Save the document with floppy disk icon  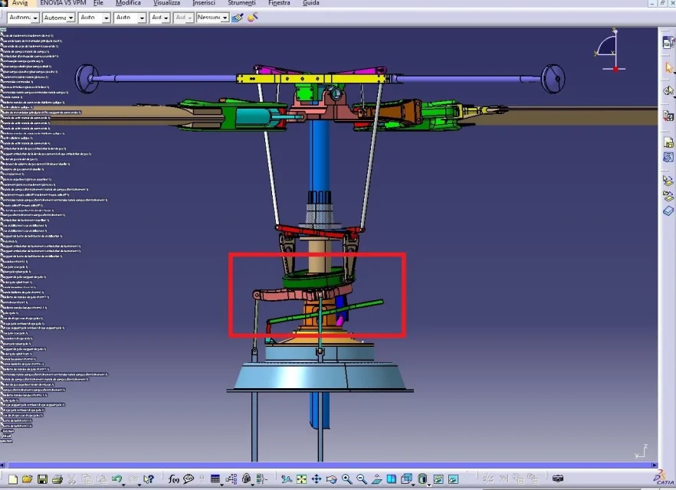click(42, 479)
